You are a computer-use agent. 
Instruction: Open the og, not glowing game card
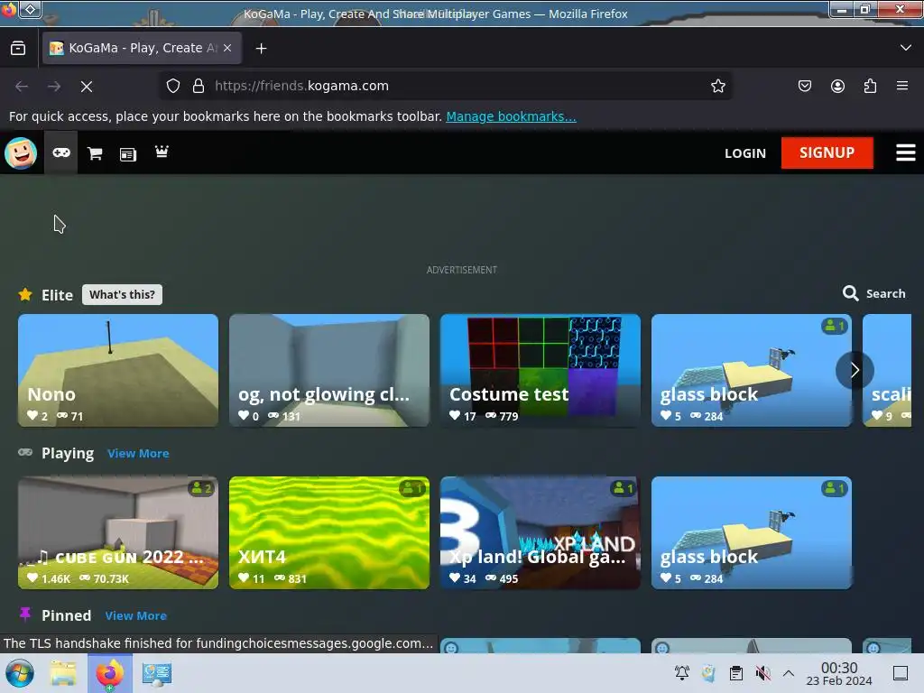328,370
